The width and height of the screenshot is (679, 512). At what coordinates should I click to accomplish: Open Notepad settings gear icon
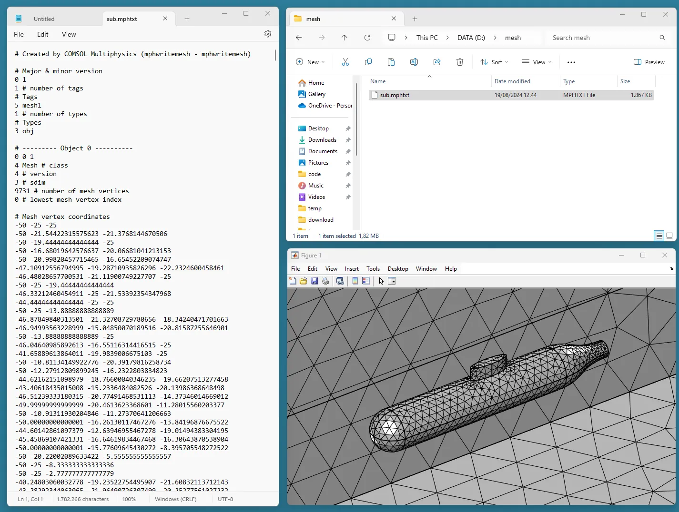(268, 34)
